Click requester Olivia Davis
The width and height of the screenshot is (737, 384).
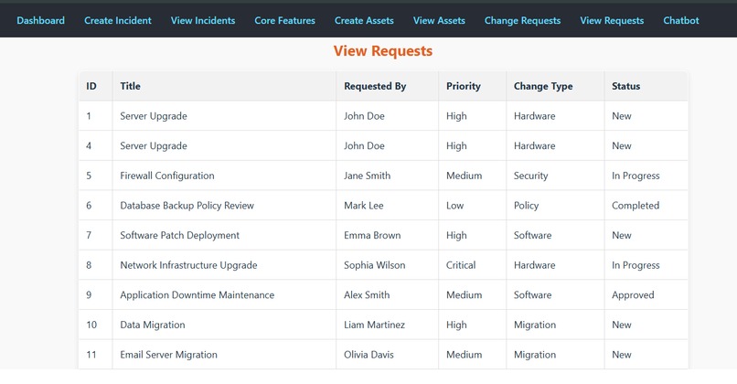coord(368,355)
